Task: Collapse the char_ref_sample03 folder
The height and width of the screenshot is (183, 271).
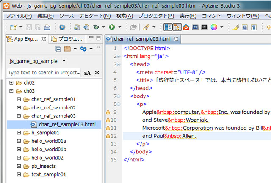Action: point(19,116)
